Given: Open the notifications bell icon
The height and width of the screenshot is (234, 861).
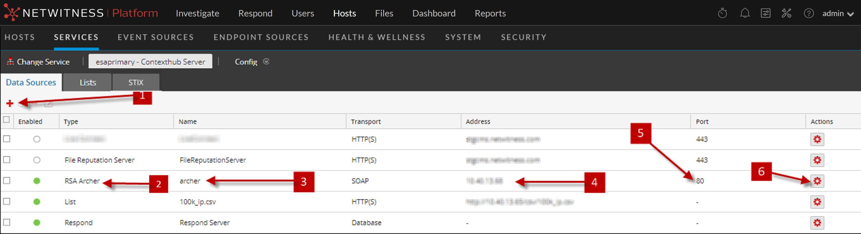Looking at the screenshot, I should click(x=744, y=13).
